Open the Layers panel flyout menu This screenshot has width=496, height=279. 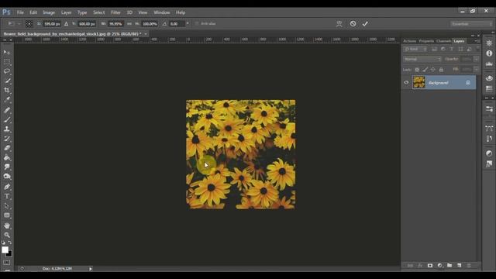[x=477, y=41]
